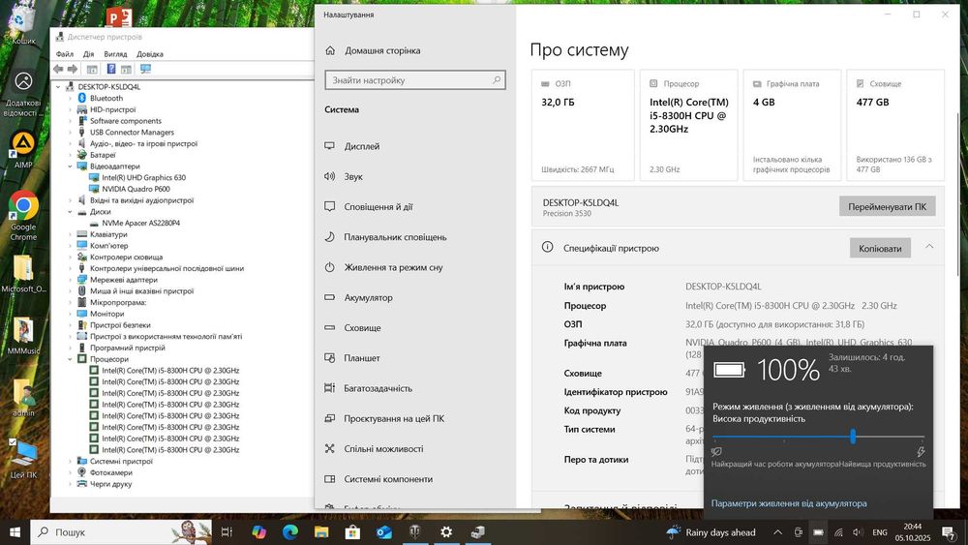This screenshot has width=968, height=545.
Task: Open battery power settings link
Action: coord(789,503)
